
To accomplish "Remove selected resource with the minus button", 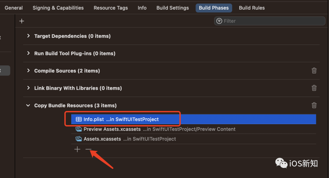I will point(88,149).
